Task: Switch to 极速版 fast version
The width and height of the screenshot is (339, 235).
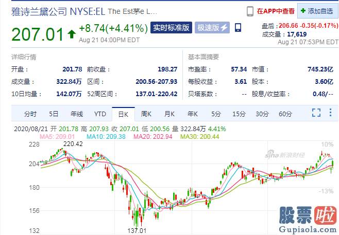Action: pos(212,28)
